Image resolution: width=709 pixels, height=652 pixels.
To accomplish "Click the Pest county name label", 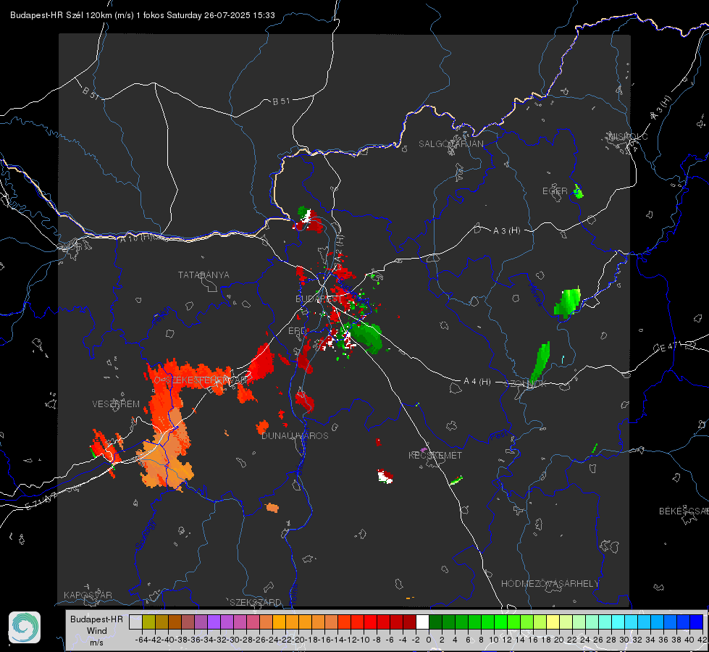I will (x=498, y=436).
